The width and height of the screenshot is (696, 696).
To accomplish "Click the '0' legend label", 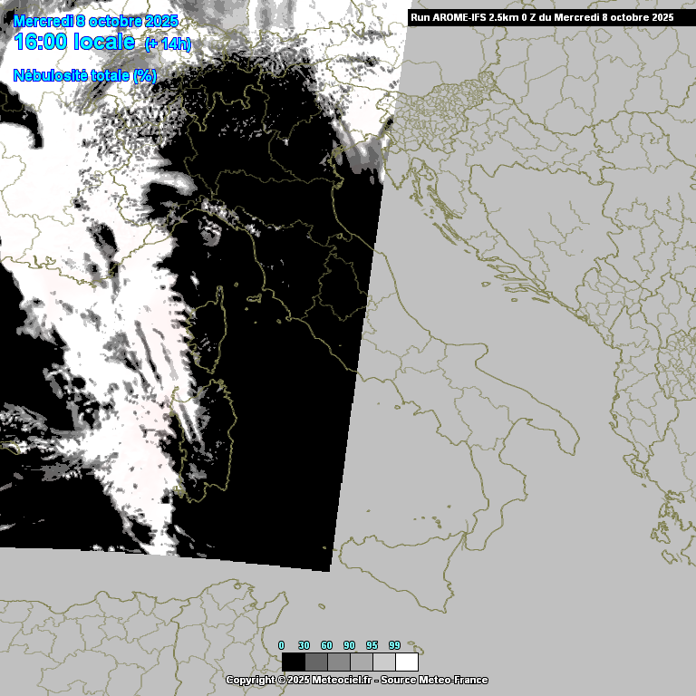I will tap(281, 645).
